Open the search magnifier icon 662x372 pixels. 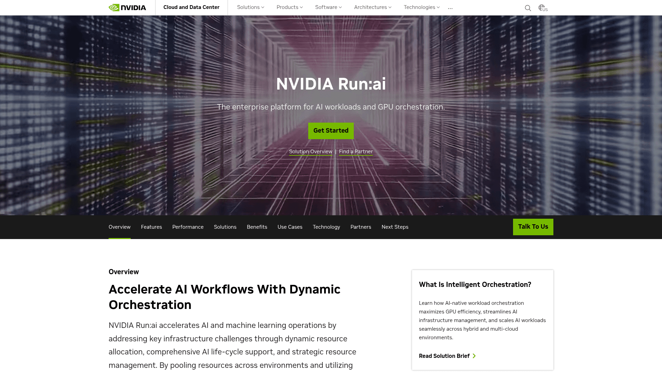[528, 8]
